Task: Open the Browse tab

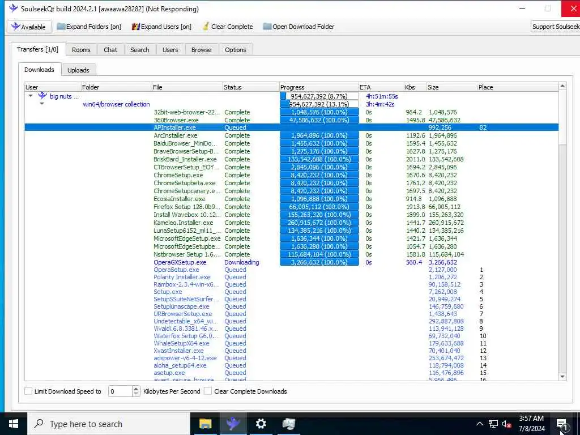Action: point(201,50)
